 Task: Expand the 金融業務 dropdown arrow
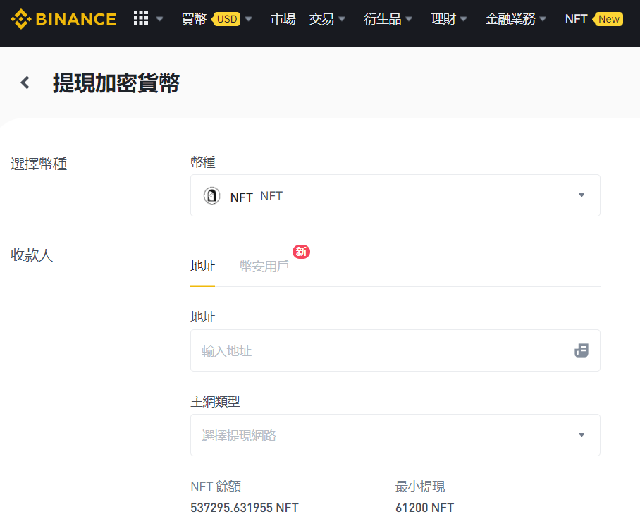(543, 19)
